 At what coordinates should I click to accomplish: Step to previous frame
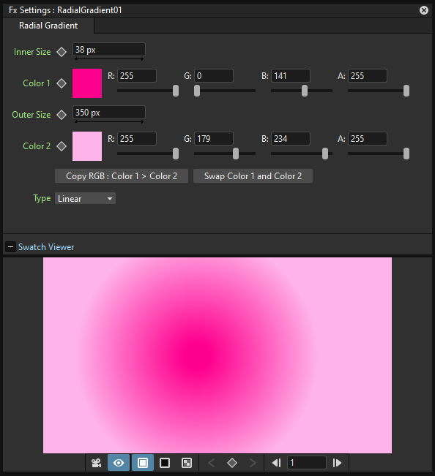(276, 463)
